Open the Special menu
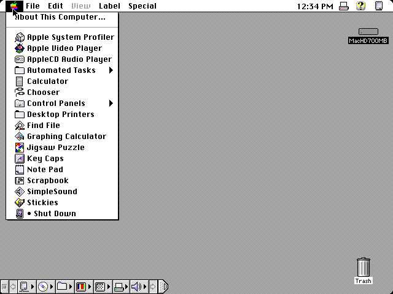Image resolution: width=393 pixels, height=294 pixels. tap(142, 6)
